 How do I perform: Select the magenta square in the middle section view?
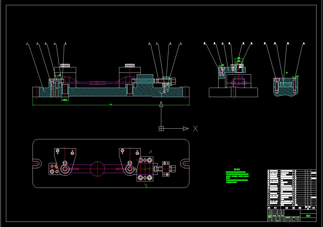239,80
